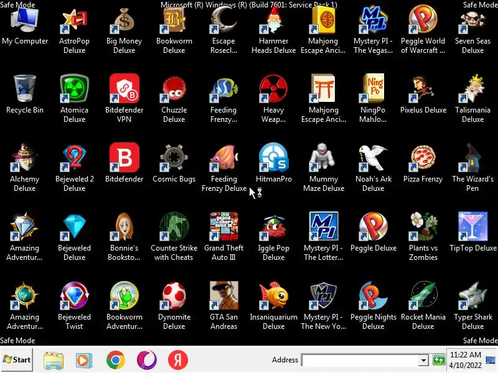The image size is (498, 373).
Task: Select the Cosmic Bugs icon
Action: coord(174,163)
